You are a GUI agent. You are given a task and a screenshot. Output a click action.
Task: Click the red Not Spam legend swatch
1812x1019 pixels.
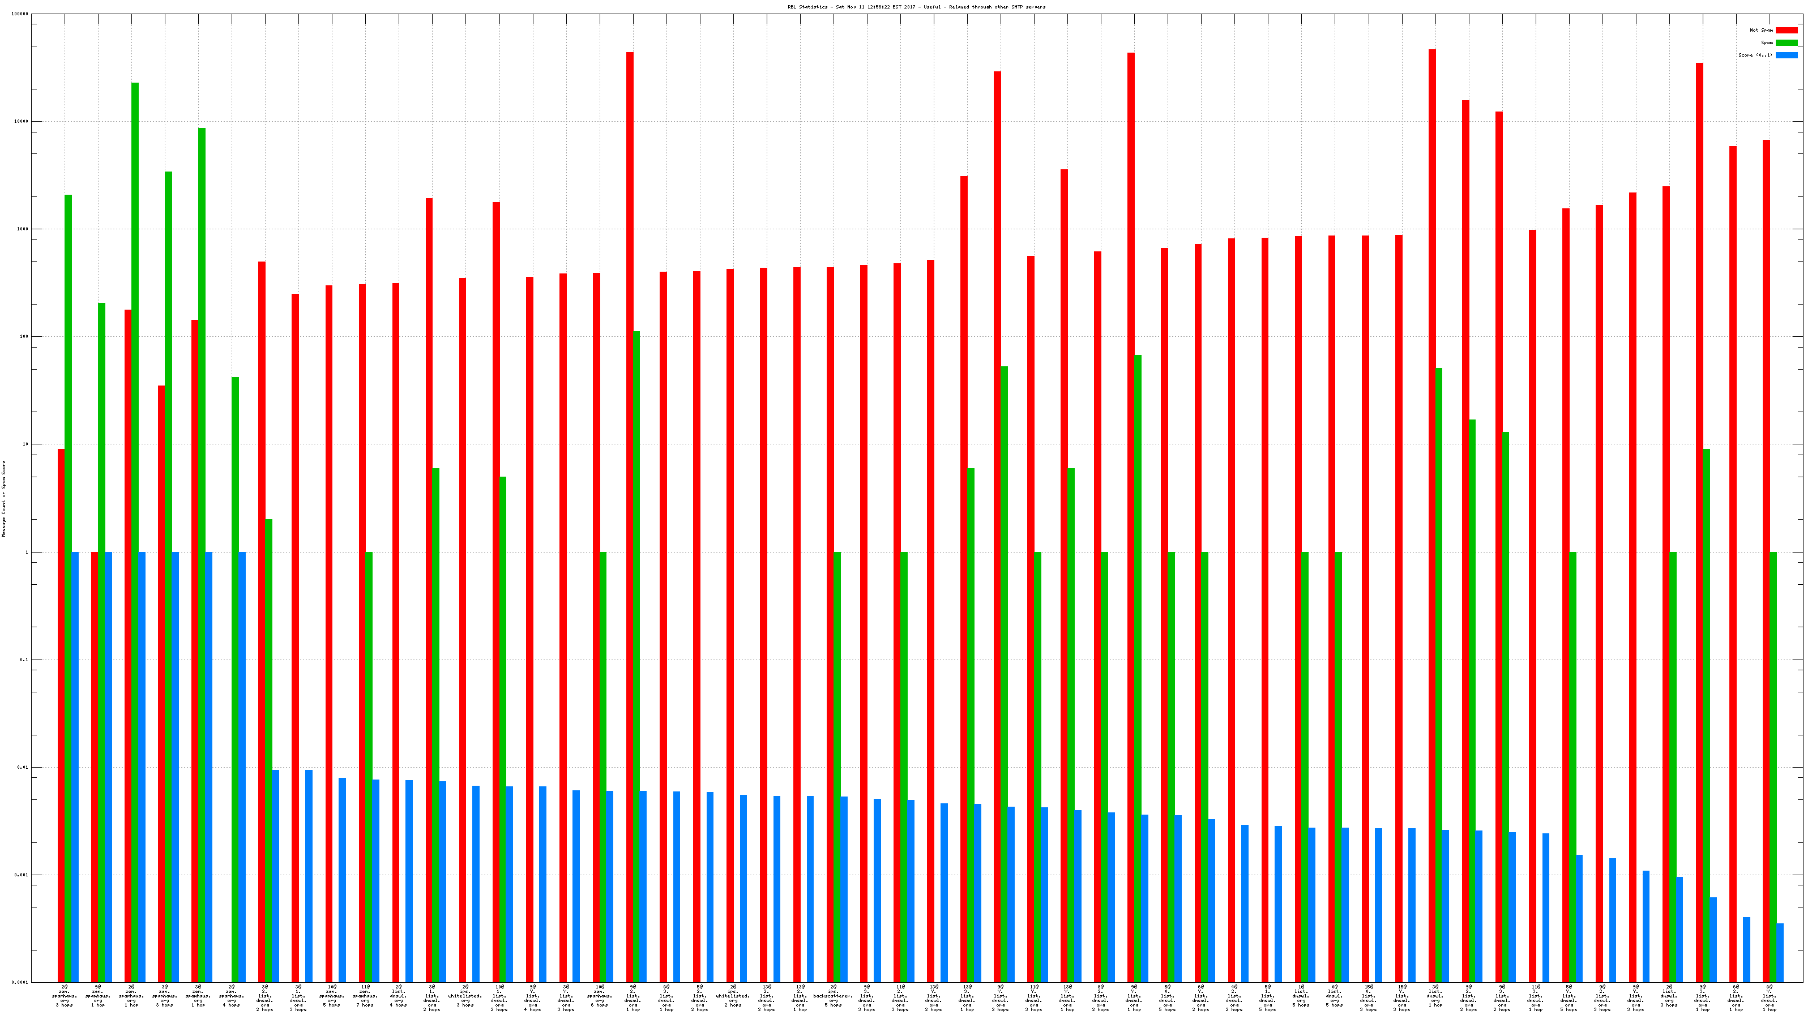pyautogui.click(x=1786, y=30)
